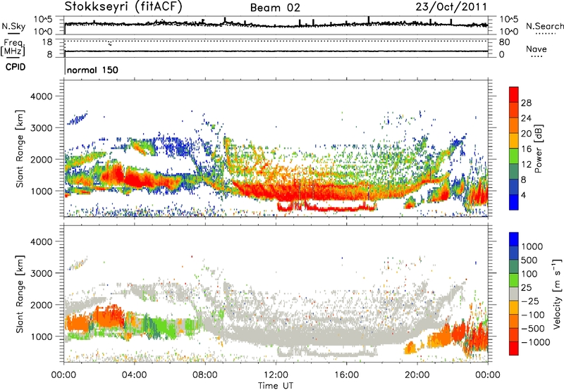Click the 20:00 time axis tick
This screenshot has height=390, width=564.
[x=417, y=375]
